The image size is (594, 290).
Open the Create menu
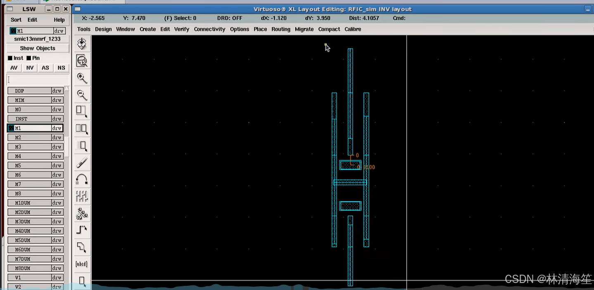(148, 29)
